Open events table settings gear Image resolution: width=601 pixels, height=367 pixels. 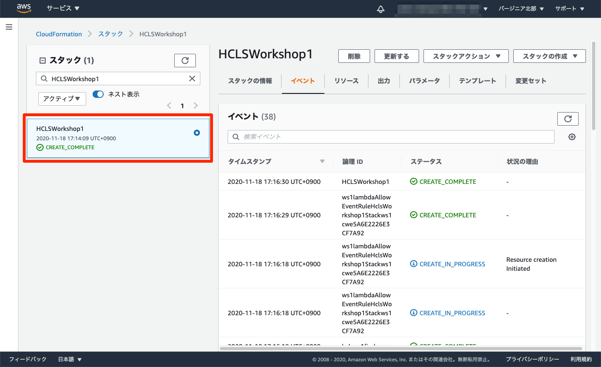click(572, 137)
